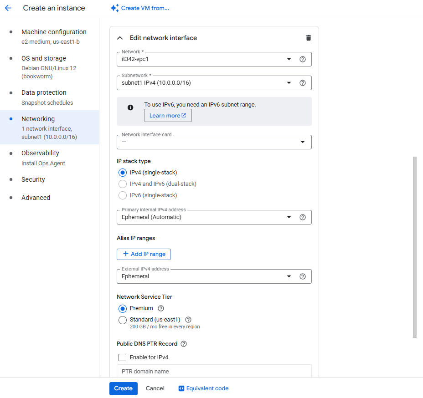Click help icon for External IPv4 address
The image size is (423, 398).
point(302,276)
